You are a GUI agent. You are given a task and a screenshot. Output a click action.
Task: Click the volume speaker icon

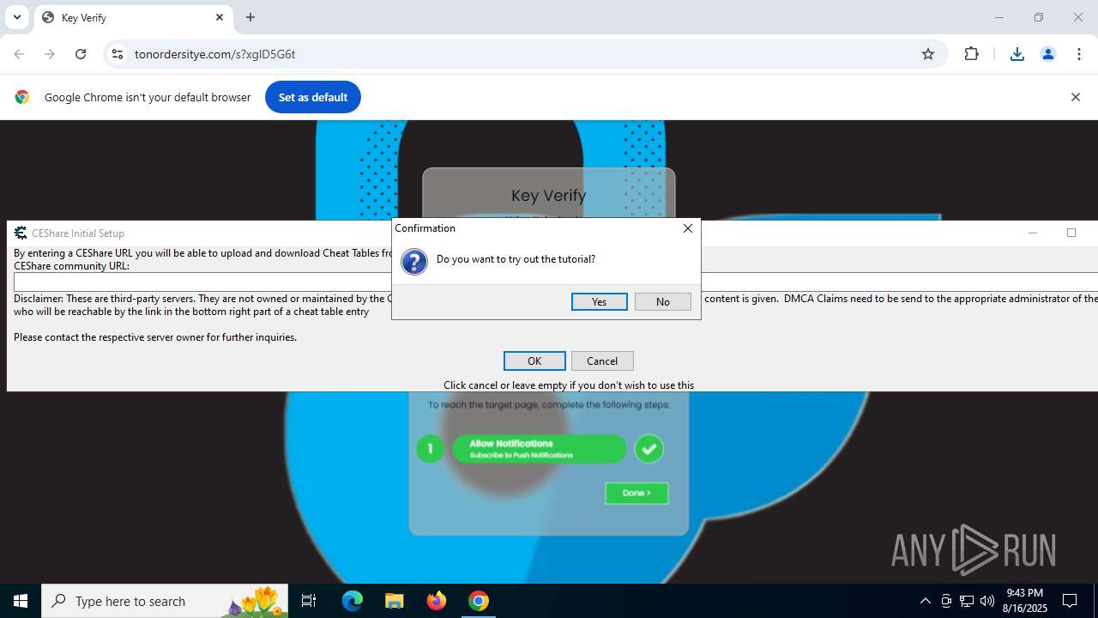tap(987, 601)
